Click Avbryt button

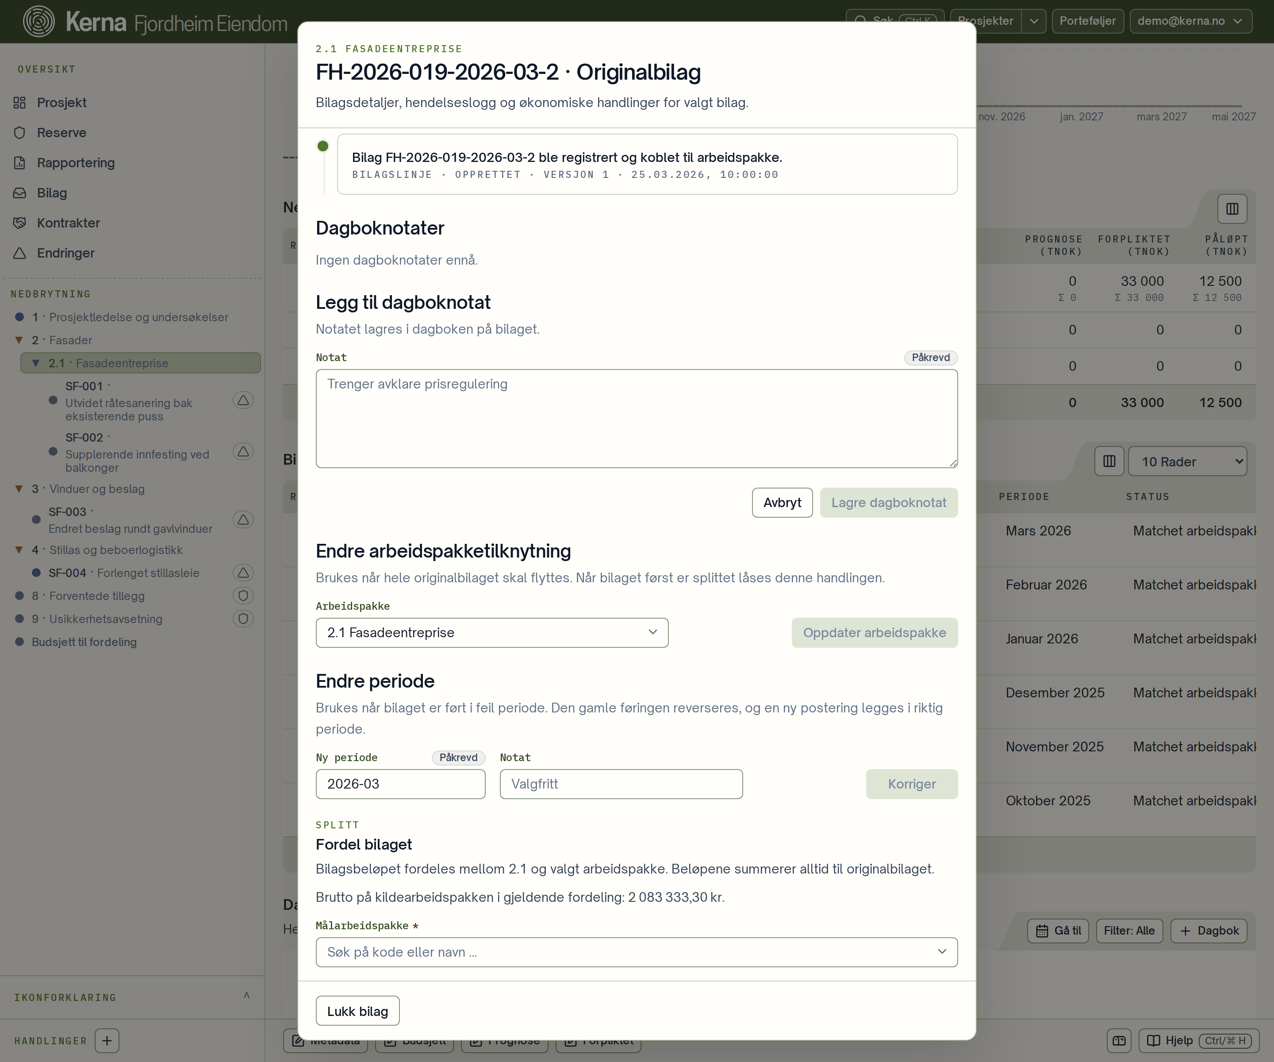click(x=782, y=503)
